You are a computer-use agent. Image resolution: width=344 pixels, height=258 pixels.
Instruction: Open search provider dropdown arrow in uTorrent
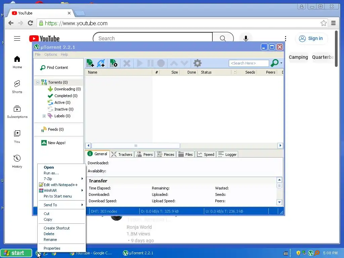pos(281,63)
